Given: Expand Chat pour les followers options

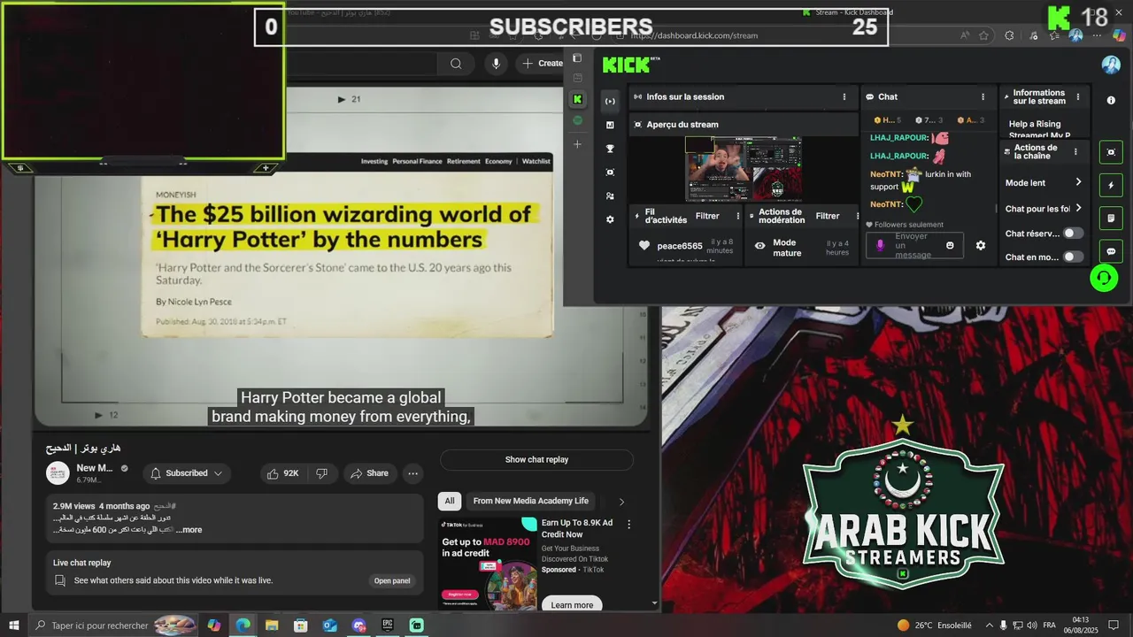Looking at the screenshot, I should click(1078, 208).
